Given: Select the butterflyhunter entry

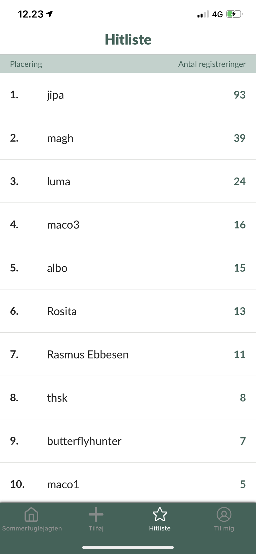Looking at the screenshot, I should tap(84, 441).
